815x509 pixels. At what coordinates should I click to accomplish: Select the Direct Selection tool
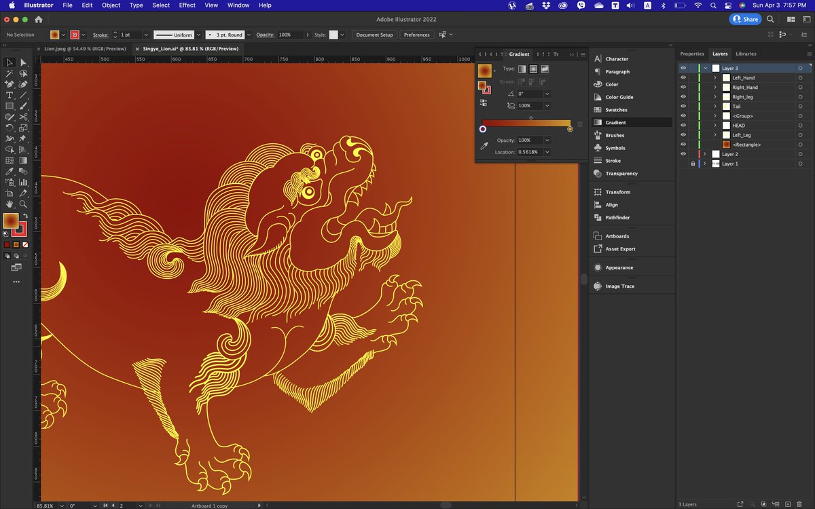pos(23,62)
